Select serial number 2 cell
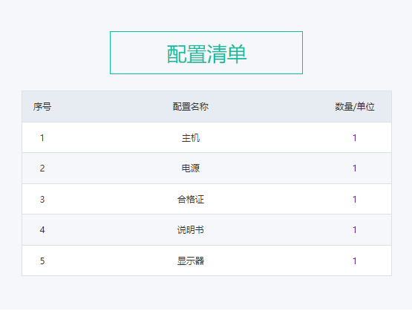 [x=42, y=168]
